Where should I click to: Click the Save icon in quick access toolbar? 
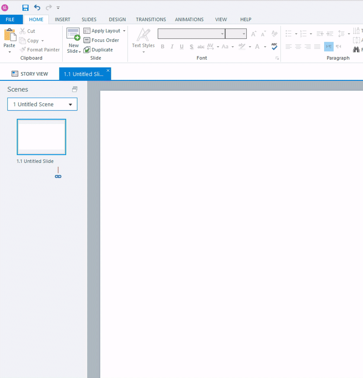(25, 7)
